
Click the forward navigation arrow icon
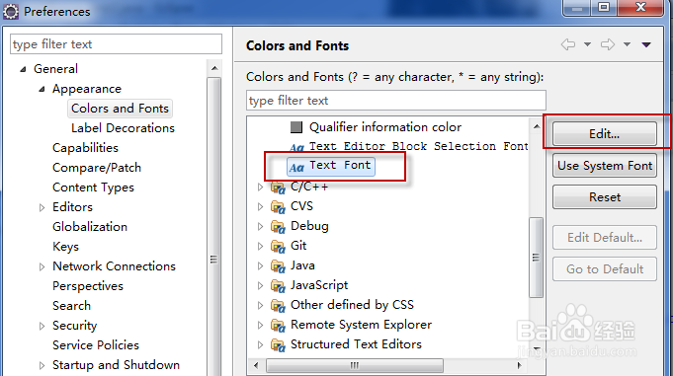pyautogui.click(x=608, y=44)
